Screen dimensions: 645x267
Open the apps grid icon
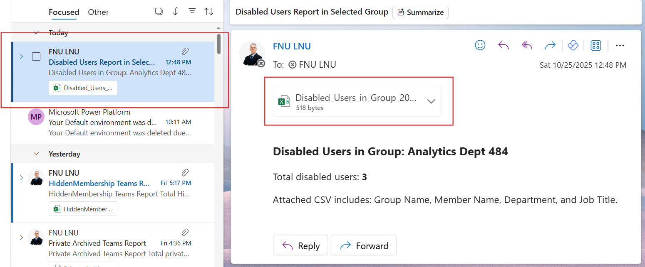pos(596,45)
